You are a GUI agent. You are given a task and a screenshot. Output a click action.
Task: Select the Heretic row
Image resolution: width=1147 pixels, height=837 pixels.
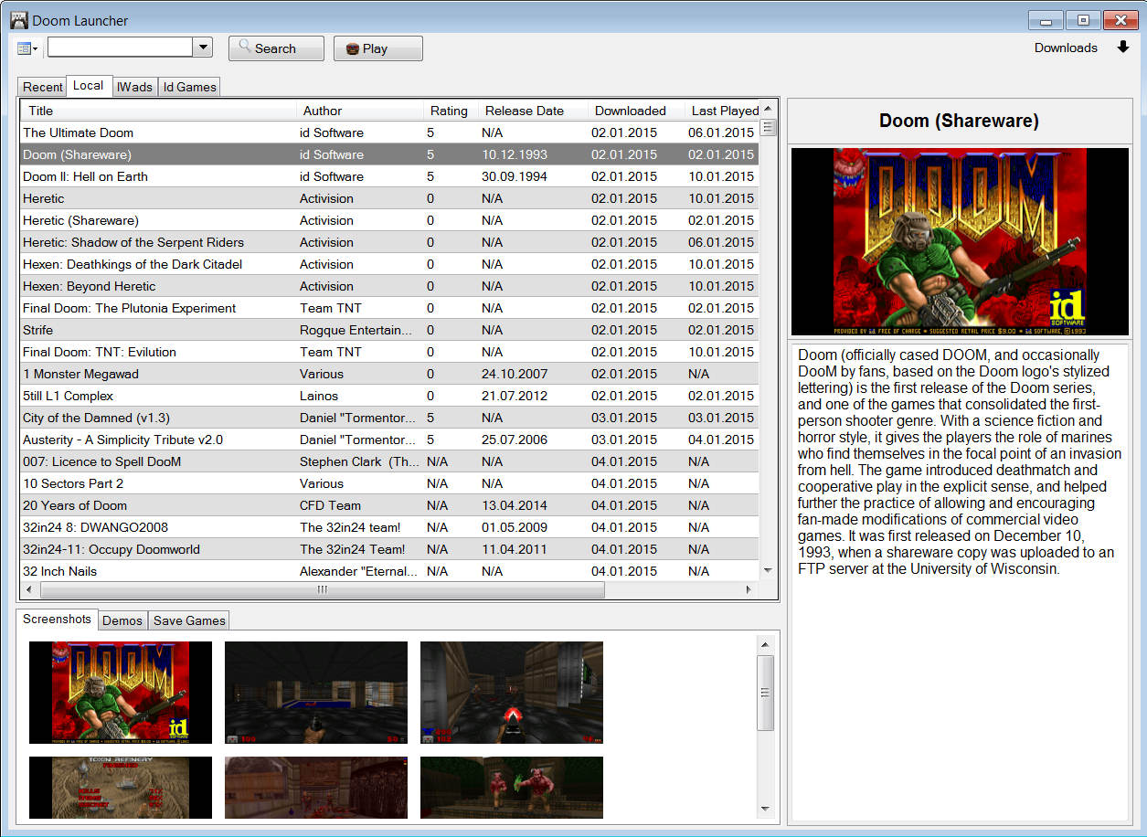click(x=390, y=198)
